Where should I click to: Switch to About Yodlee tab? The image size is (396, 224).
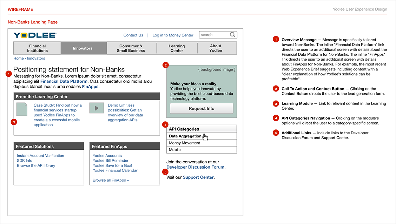pyautogui.click(x=217, y=48)
